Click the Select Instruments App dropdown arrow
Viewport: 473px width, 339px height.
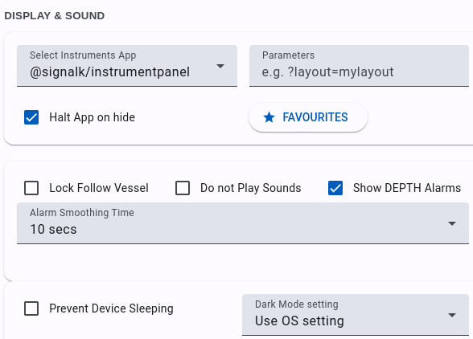(220, 66)
